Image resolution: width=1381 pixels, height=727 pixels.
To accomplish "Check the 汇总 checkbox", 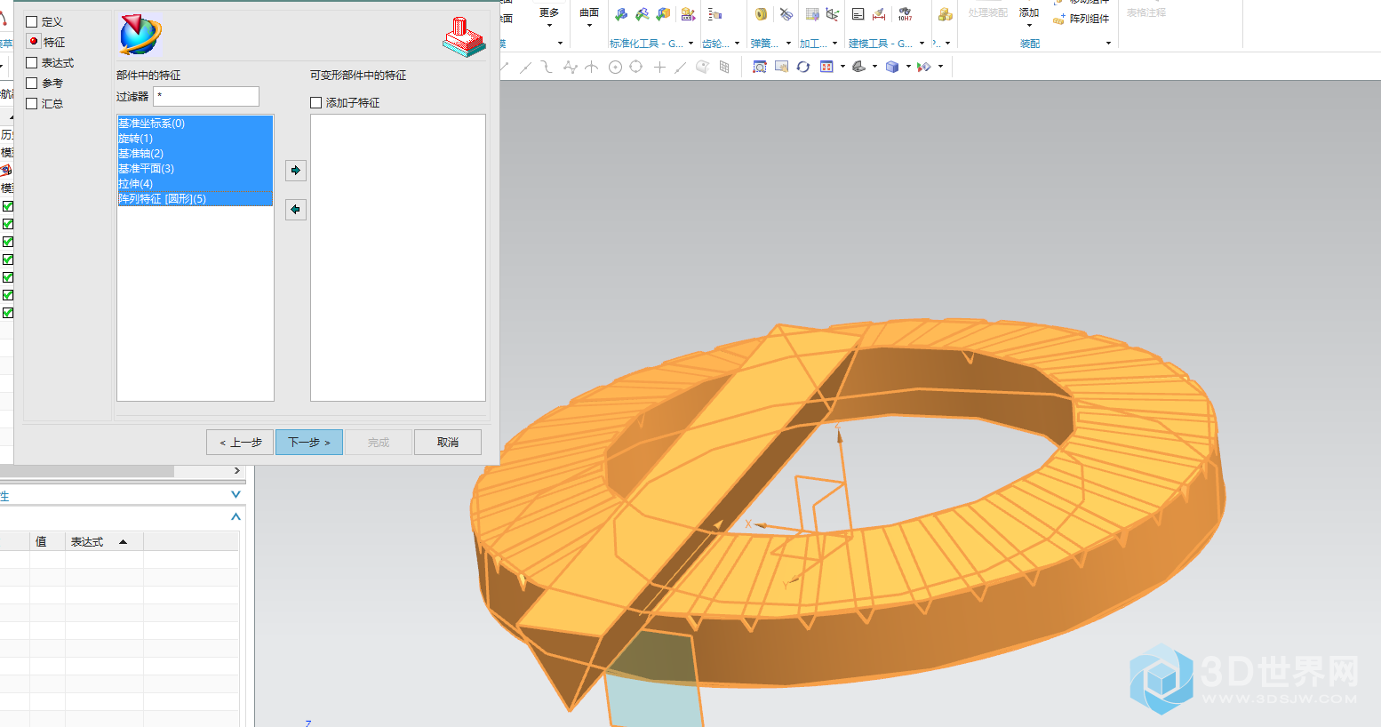I will (x=32, y=103).
